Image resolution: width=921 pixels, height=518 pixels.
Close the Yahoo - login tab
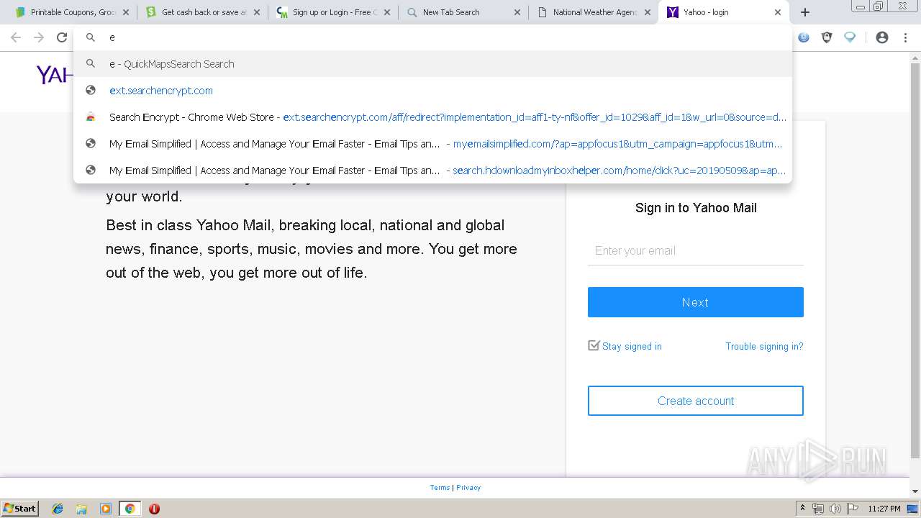778,12
